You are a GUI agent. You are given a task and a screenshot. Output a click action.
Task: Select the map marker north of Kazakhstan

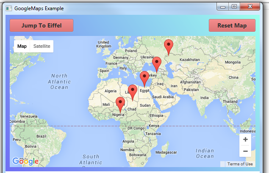[x=169, y=47]
